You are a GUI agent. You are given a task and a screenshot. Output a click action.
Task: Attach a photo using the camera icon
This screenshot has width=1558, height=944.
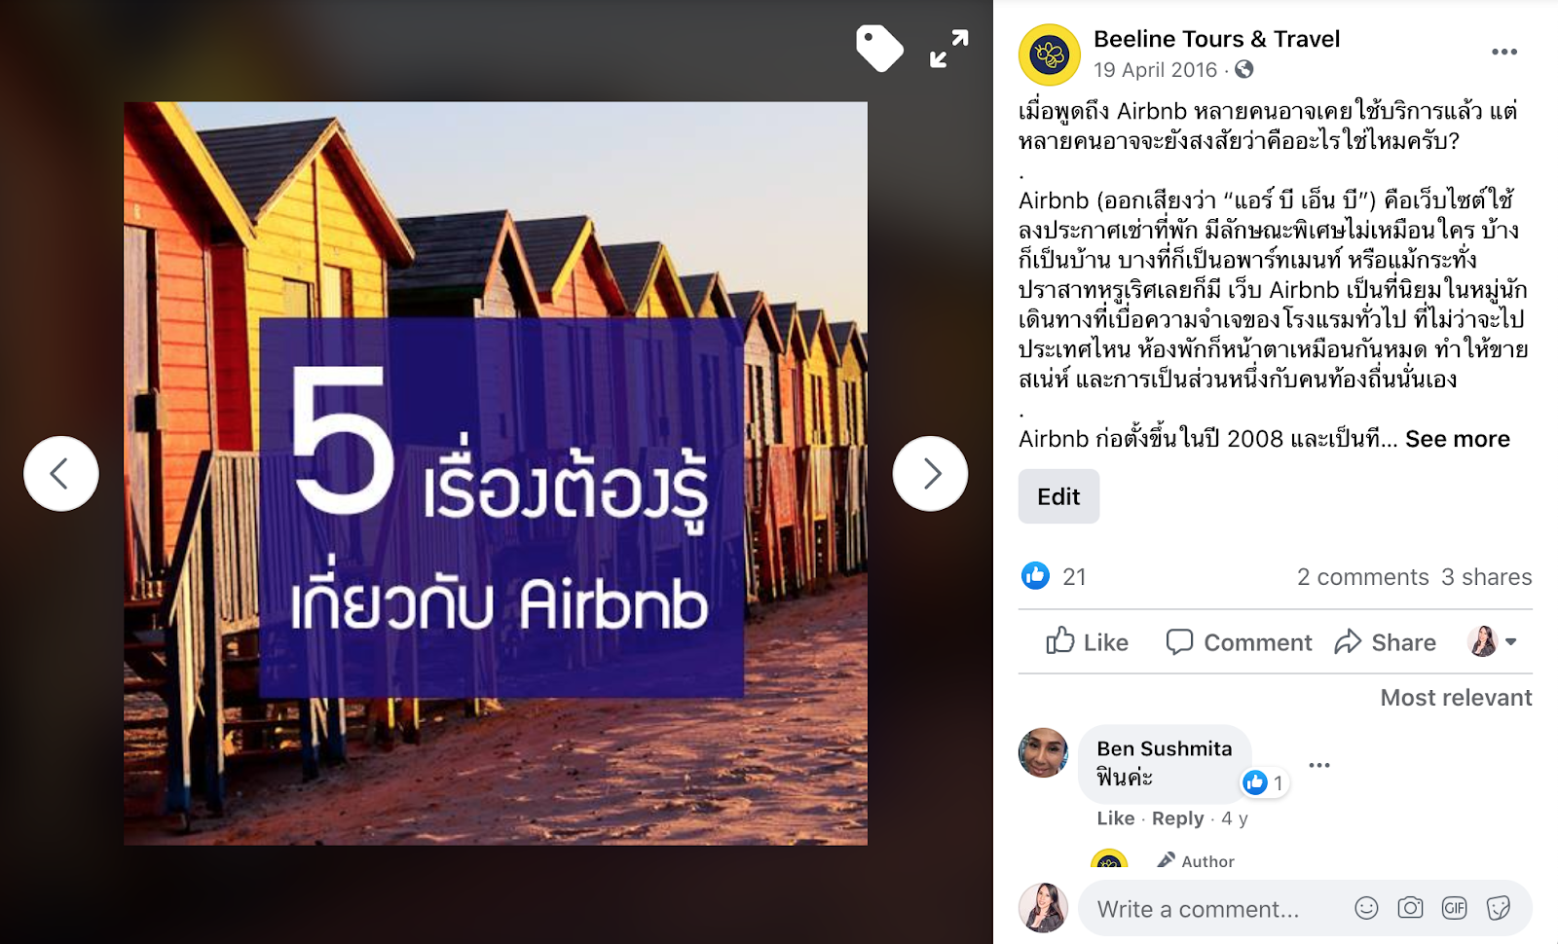pos(1410,908)
